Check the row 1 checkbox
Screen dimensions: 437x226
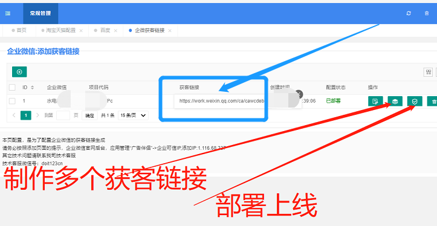click(x=12, y=101)
